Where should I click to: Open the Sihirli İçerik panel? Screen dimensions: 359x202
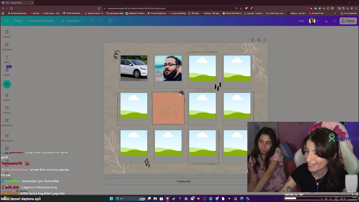tap(7, 138)
